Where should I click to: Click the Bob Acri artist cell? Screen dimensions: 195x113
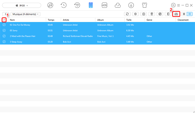(67, 42)
